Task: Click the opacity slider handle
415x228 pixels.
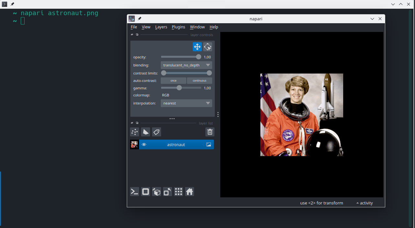Action: click(199, 57)
